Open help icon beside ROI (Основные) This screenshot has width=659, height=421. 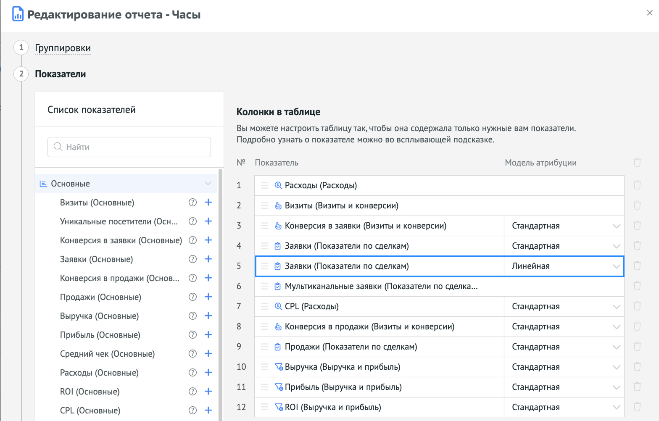coord(192,392)
